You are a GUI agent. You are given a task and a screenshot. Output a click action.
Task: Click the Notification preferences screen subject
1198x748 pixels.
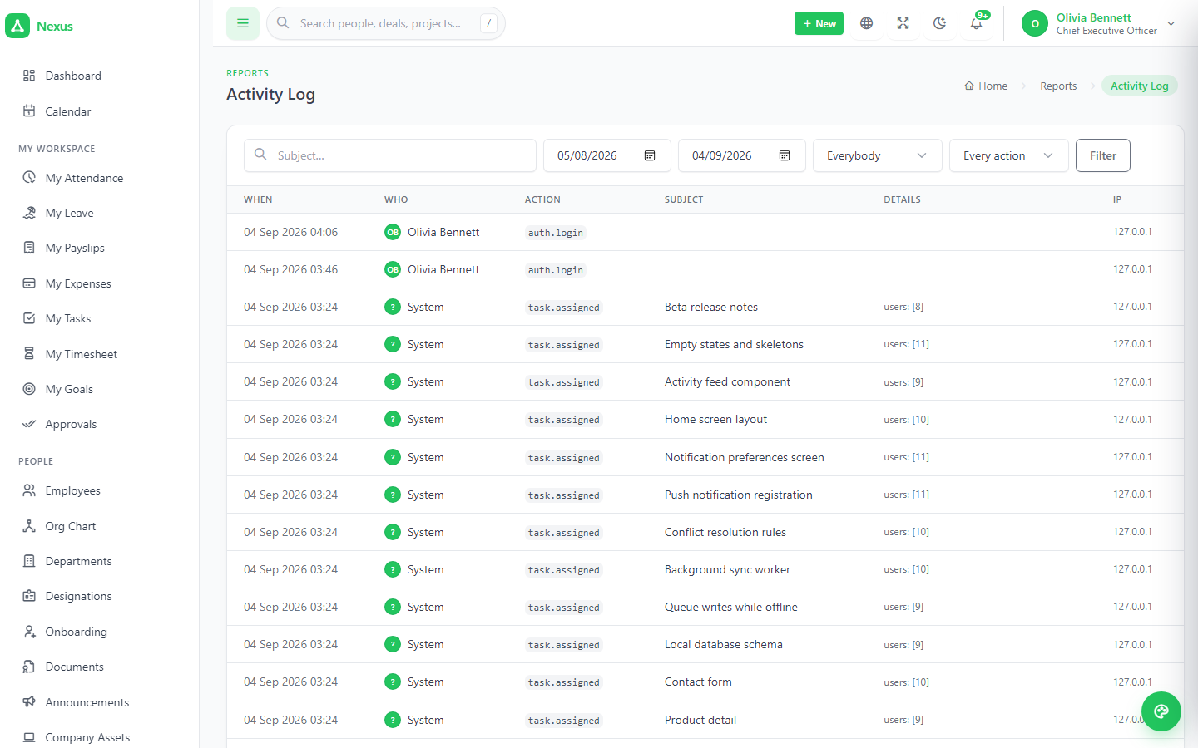click(x=745, y=457)
